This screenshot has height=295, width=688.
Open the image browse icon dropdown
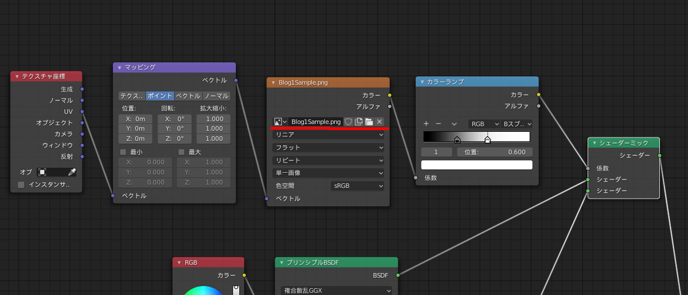coord(280,122)
